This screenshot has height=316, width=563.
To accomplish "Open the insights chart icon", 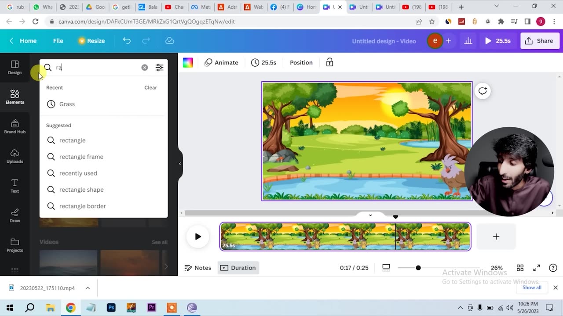I will coord(468,41).
